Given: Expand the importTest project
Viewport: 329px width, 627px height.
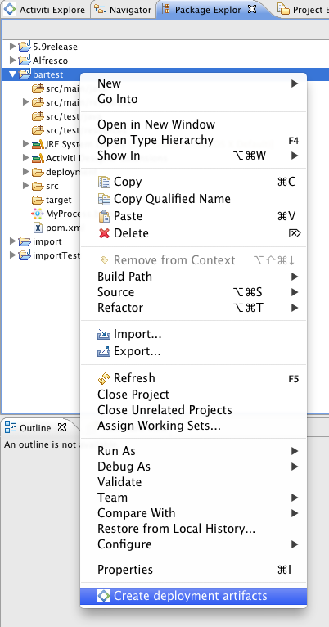Looking at the screenshot, I should pos(12,255).
